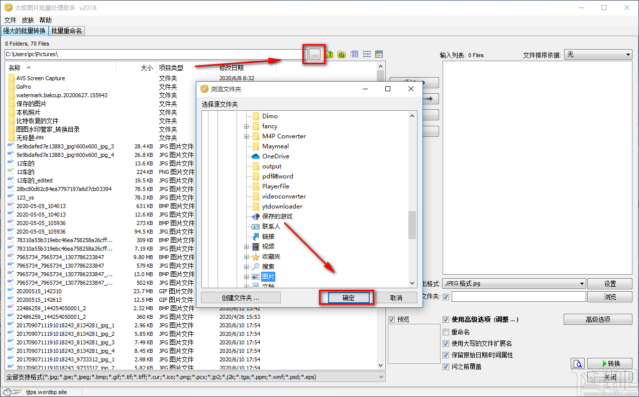The height and width of the screenshot is (397, 639).
Task: Open the 文件 menu
Action: (11, 20)
